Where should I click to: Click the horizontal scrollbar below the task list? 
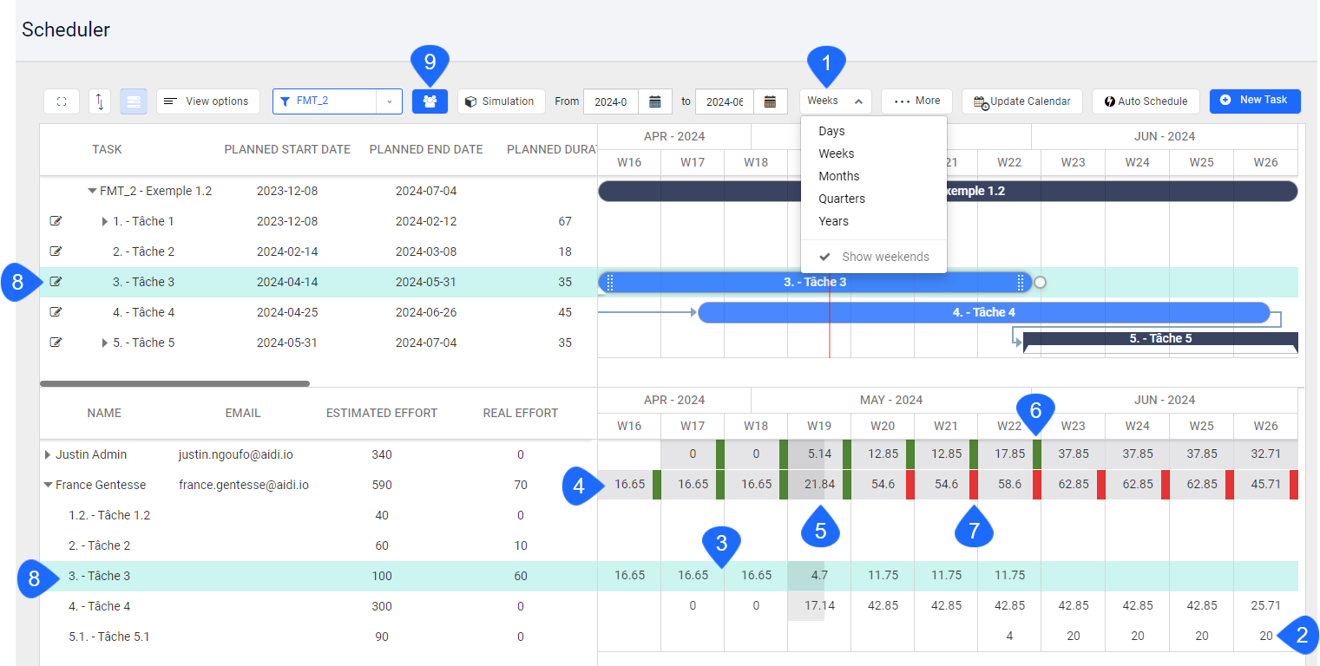point(174,382)
